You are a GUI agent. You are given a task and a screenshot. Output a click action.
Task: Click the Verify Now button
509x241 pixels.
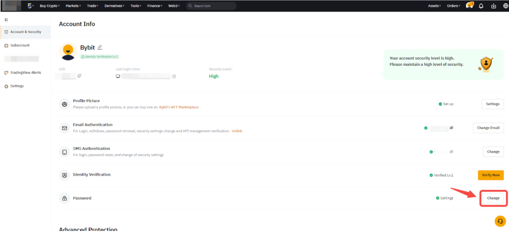click(x=491, y=175)
